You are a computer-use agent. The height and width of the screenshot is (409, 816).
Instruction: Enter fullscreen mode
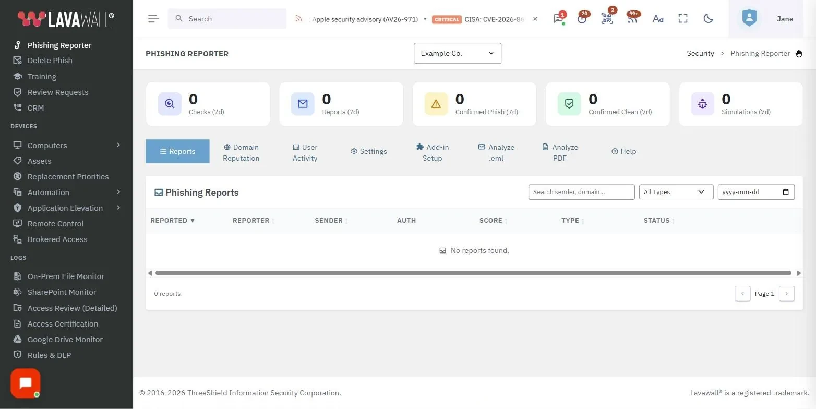point(683,19)
